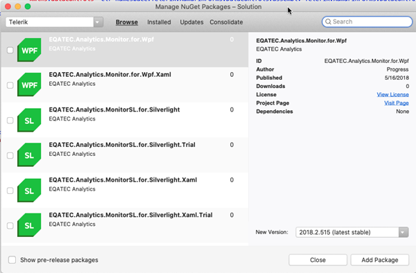
Task: Check the MonitorSL.for.Silverlight package checkbox
Action: [10, 121]
